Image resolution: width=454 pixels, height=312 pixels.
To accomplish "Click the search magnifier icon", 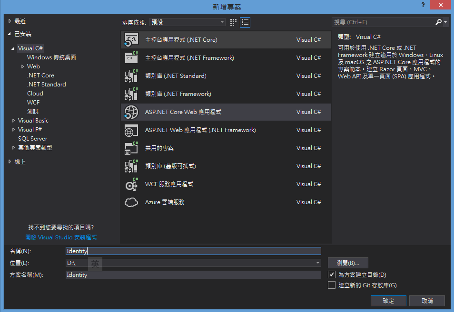I will click(x=438, y=22).
